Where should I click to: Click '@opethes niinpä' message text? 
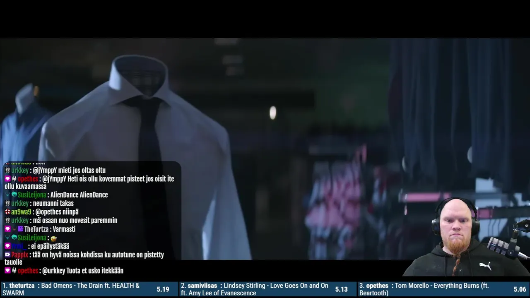[x=57, y=212]
